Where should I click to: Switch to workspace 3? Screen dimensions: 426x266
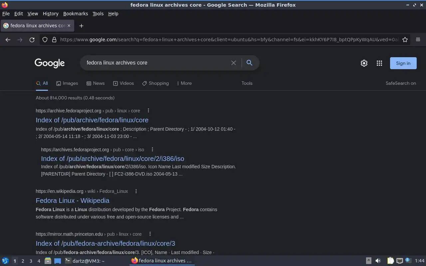(x=31, y=261)
